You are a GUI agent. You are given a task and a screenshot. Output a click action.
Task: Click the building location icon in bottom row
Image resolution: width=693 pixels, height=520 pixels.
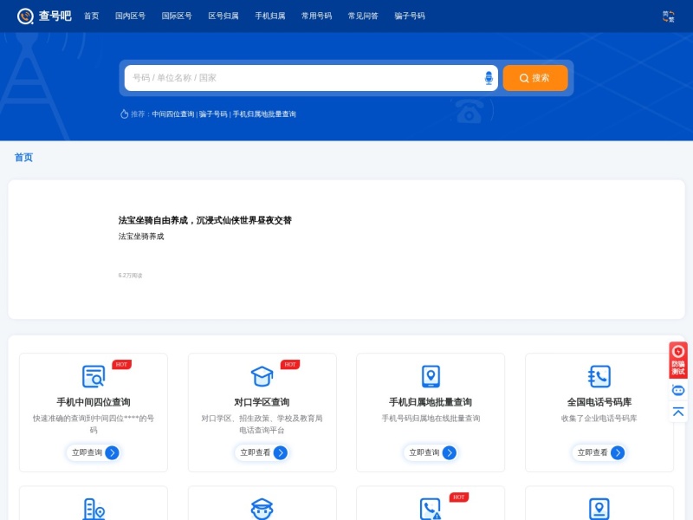point(94,509)
